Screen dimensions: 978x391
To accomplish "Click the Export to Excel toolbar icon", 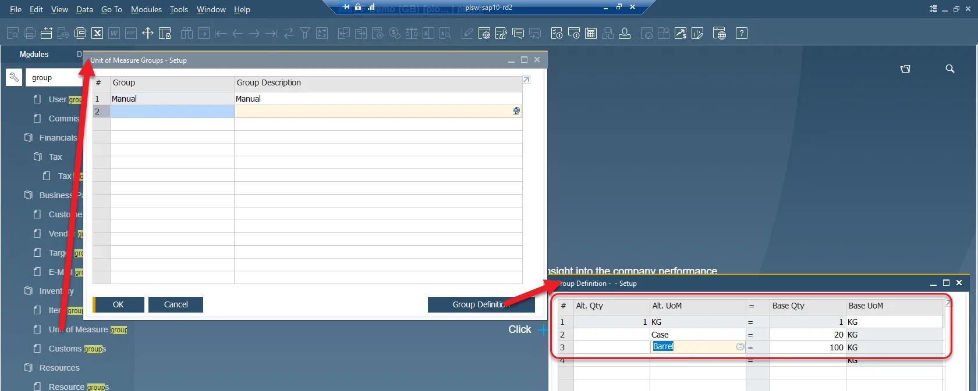I will (x=97, y=33).
